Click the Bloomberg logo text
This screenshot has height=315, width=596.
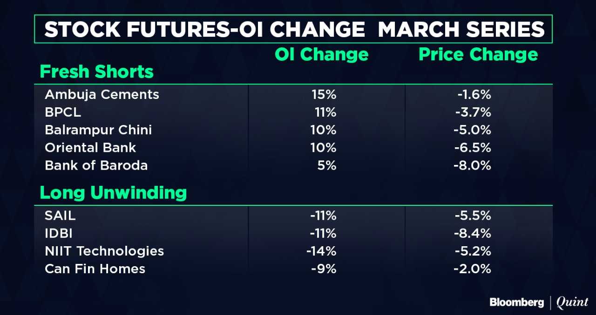coord(516,302)
